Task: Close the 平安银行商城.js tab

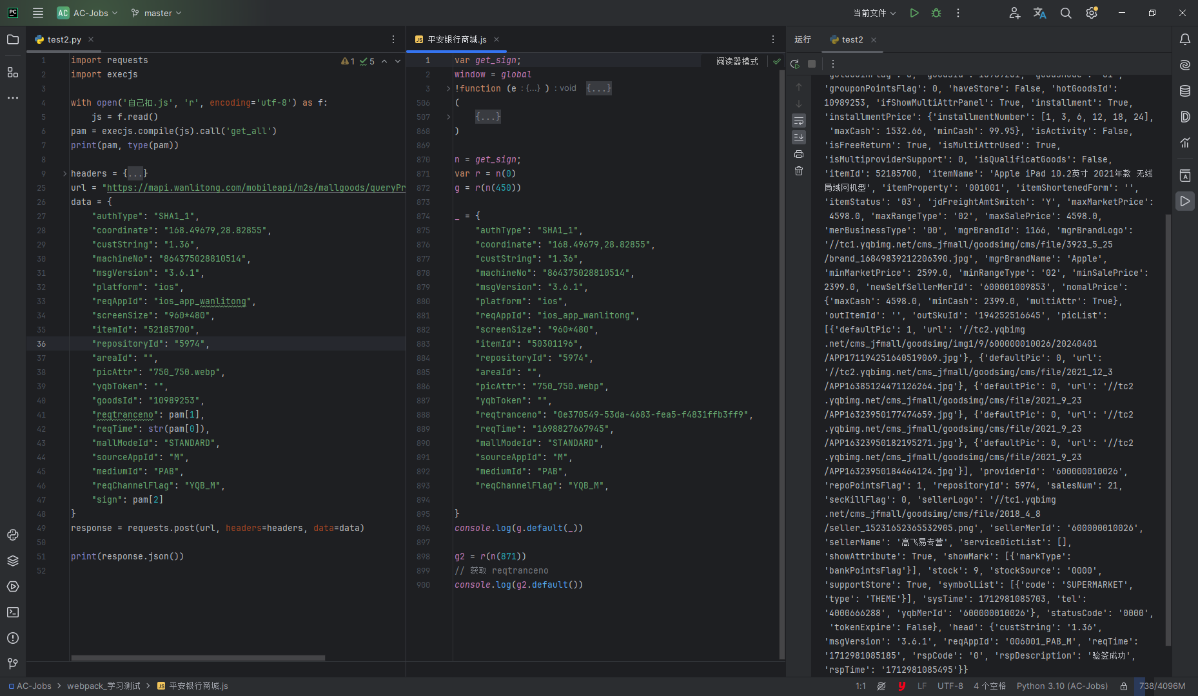Action: (x=496, y=39)
